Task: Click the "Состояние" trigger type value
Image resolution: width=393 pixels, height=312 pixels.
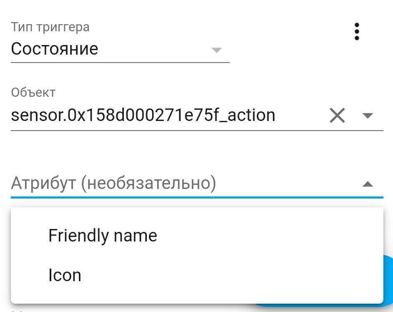Action: click(x=55, y=49)
